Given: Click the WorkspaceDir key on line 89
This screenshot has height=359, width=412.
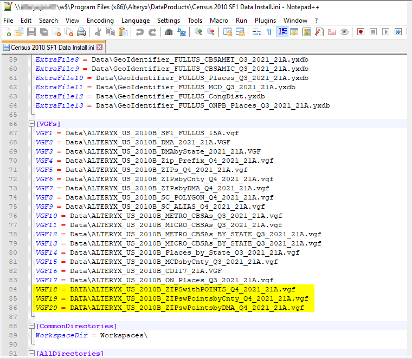Looking at the screenshot, I should 61,335.
